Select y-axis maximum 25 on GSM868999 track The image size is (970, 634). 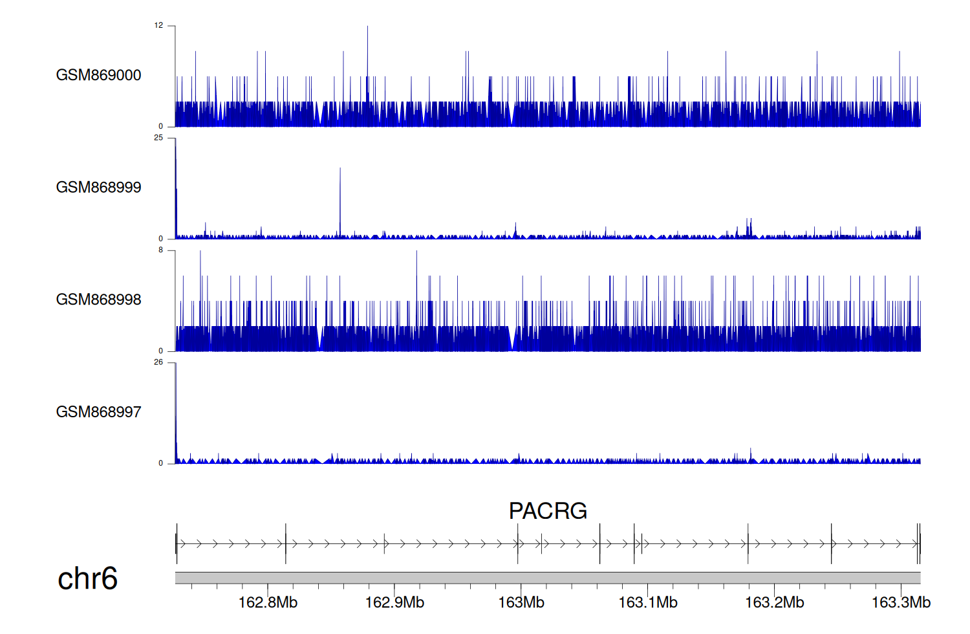pos(158,138)
